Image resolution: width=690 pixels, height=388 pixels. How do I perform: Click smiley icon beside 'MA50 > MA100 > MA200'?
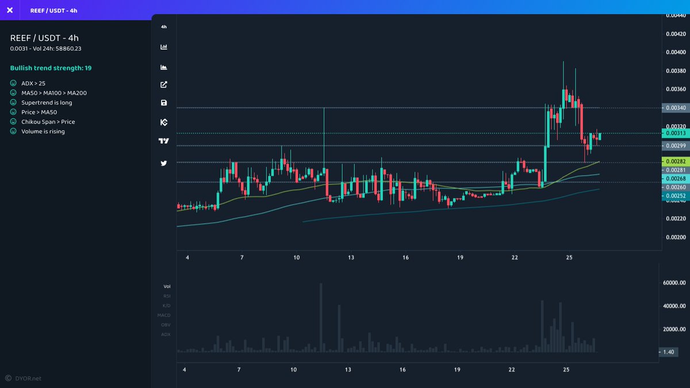pos(13,93)
